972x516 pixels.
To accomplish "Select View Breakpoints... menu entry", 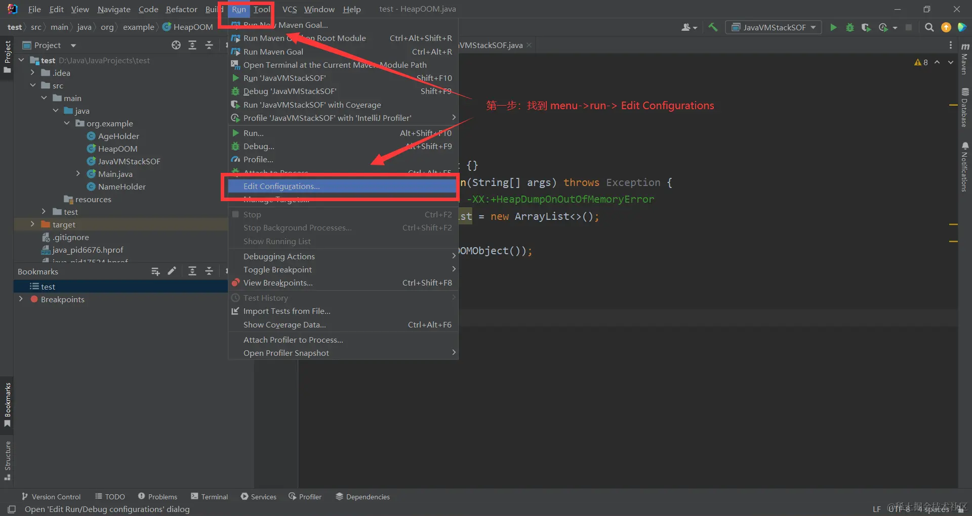I will point(342,283).
